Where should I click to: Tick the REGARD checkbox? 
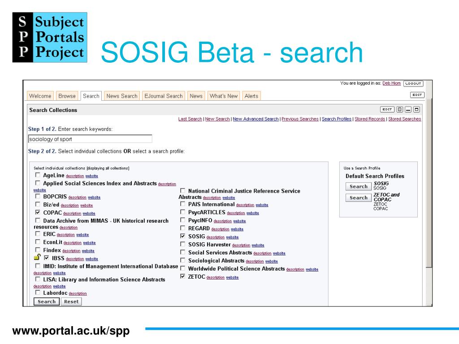183,228
